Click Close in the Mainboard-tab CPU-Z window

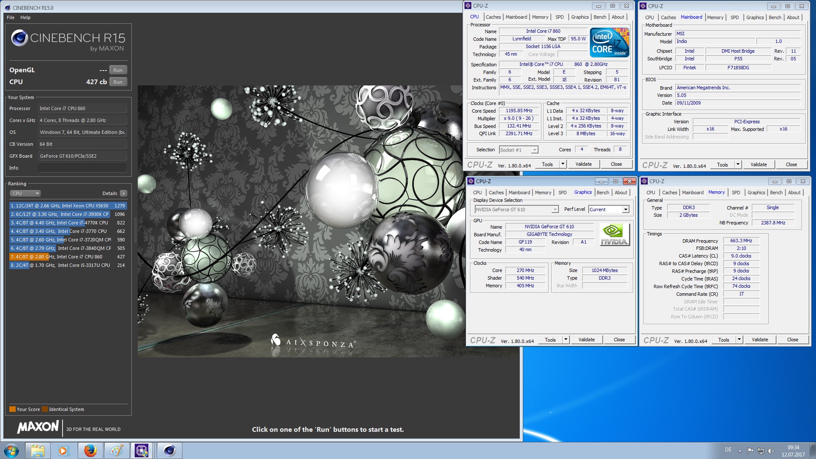pyautogui.click(x=791, y=164)
